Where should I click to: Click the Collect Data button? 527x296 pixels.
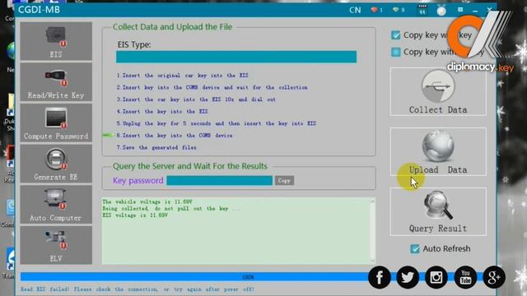tap(438, 91)
